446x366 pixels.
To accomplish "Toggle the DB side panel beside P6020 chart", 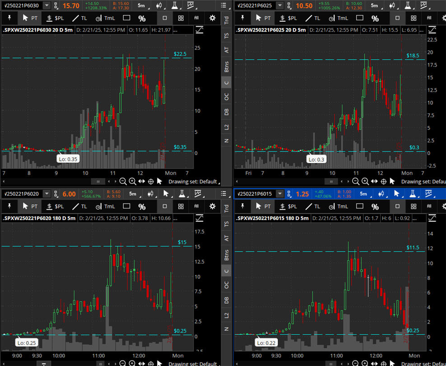I will pyautogui.click(x=227, y=300).
